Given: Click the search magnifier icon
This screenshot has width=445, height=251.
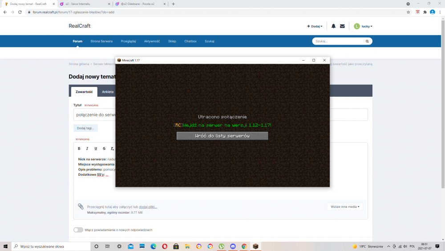Looking at the screenshot, I should pos(367,41).
